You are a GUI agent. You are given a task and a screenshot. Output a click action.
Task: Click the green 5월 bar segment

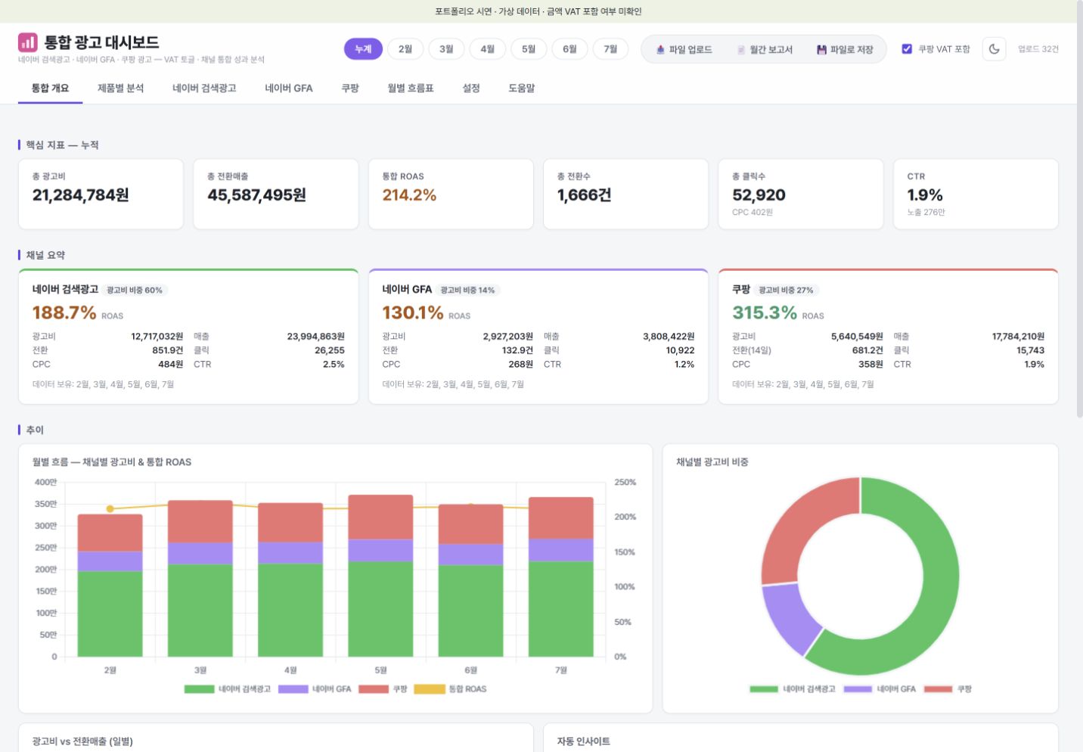tap(380, 609)
